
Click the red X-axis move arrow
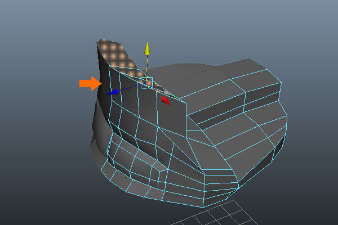coord(166,101)
